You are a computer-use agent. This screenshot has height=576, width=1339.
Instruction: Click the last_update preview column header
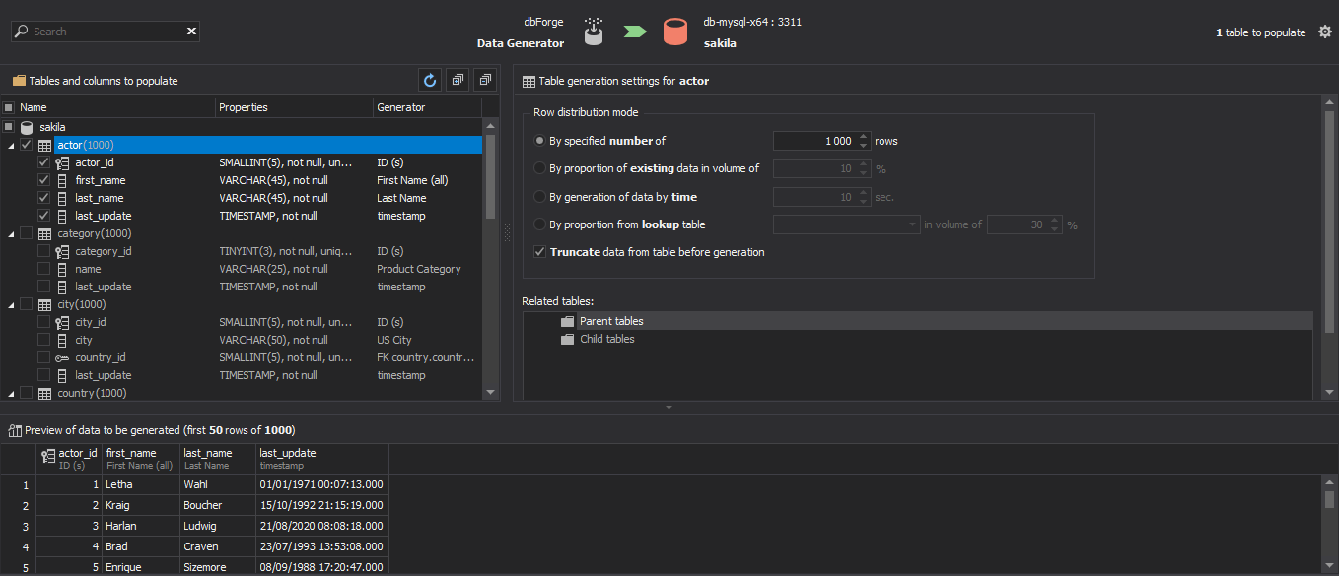(x=321, y=459)
